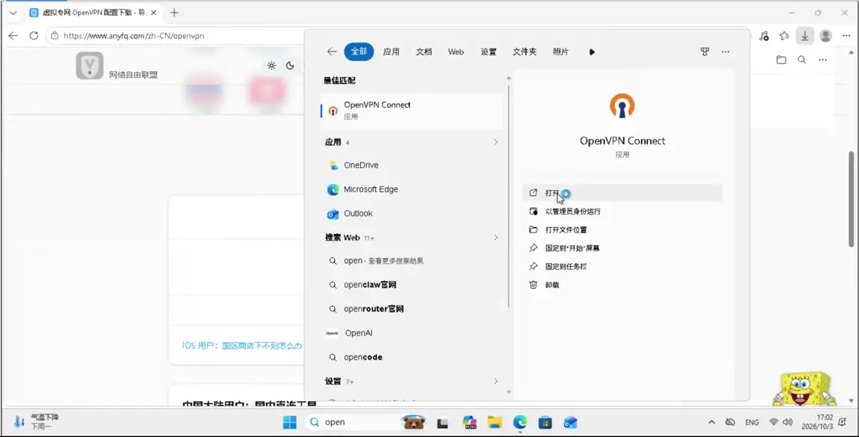Open OpenVPN Connect via the 打开 option
The width and height of the screenshot is (859, 437).
coord(622,193)
